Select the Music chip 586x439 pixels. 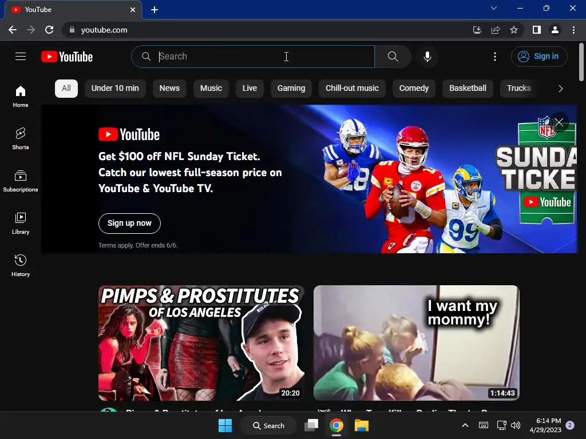[x=211, y=89]
